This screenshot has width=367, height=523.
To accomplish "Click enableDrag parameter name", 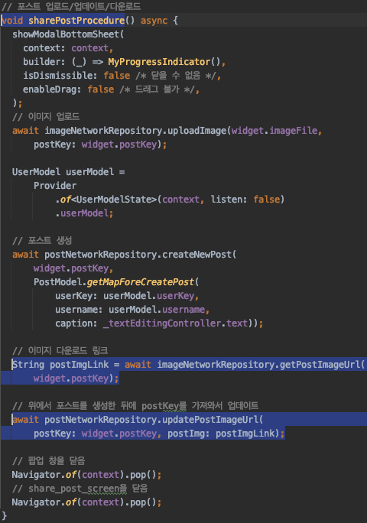I will [50, 89].
